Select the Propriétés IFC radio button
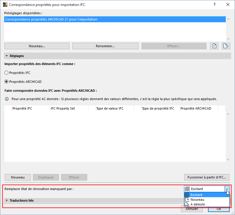Image resolution: width=235 pixels, height=215 pixels. click(6, 73)
